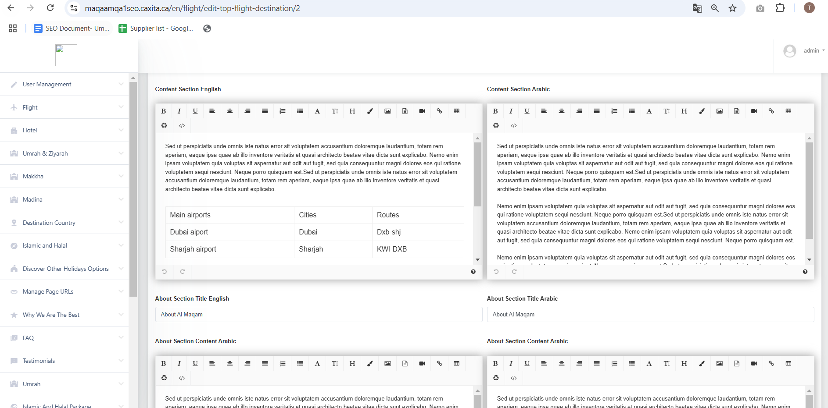Viewport: 828px width, 408px height.
Task: Click the About Section Title English field
Action: tap(319, 315)
